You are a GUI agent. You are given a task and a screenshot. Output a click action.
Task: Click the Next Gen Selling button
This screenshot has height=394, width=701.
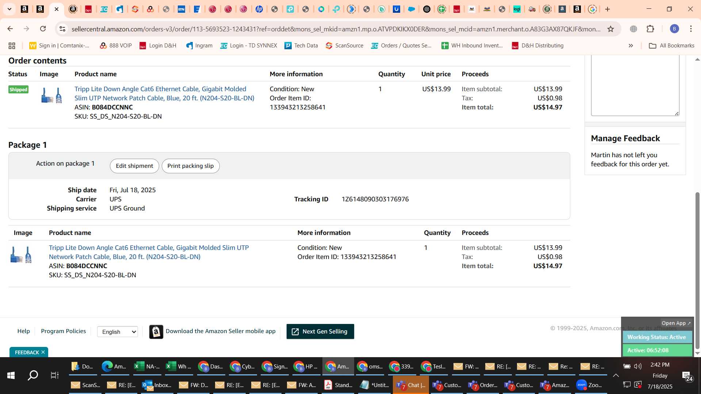(x=320, y=332)
